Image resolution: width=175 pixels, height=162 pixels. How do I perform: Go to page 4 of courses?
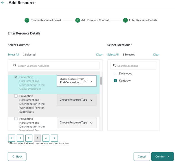46,138
